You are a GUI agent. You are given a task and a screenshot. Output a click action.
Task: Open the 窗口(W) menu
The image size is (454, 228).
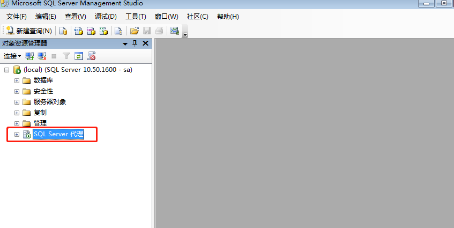[x=167, y=17]
